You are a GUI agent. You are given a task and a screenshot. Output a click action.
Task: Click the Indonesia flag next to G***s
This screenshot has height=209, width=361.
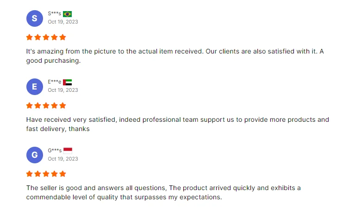tap(68, 150)
